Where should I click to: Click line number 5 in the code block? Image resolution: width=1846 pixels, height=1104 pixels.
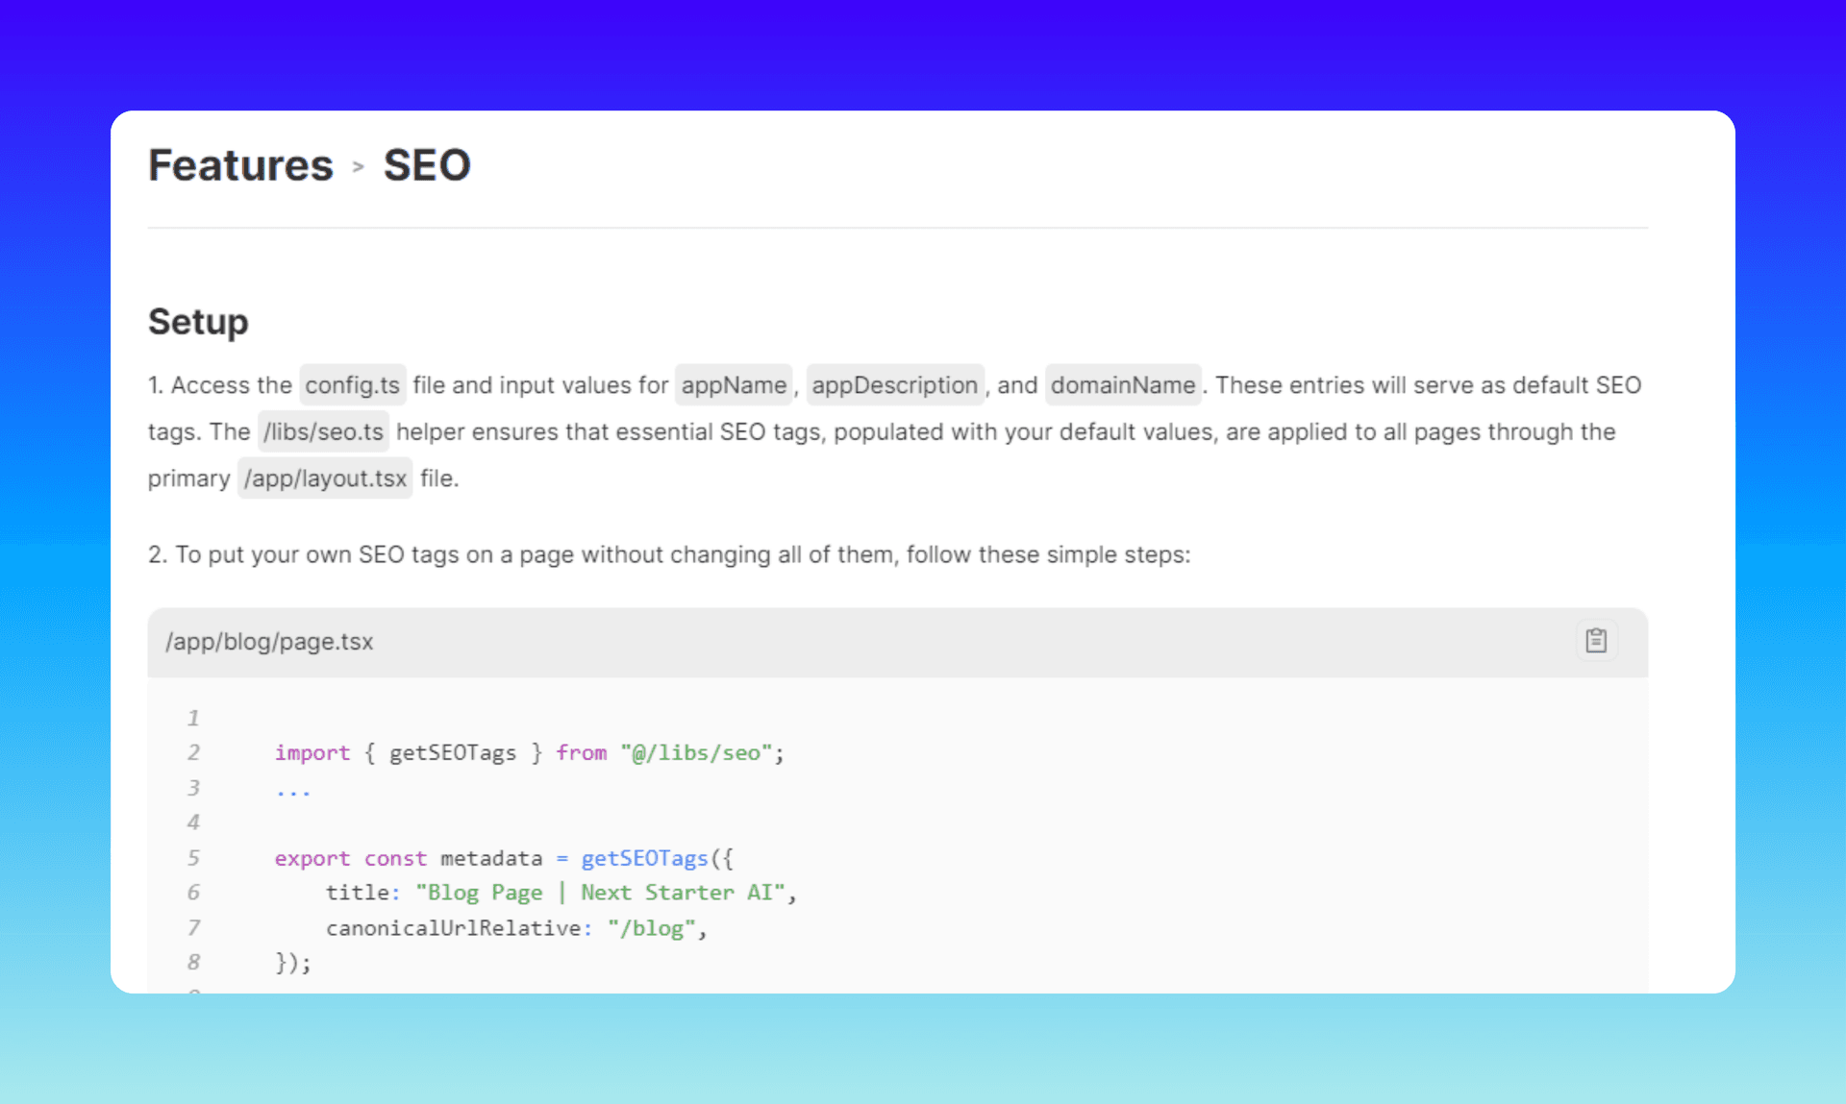[x=193, y=857]
